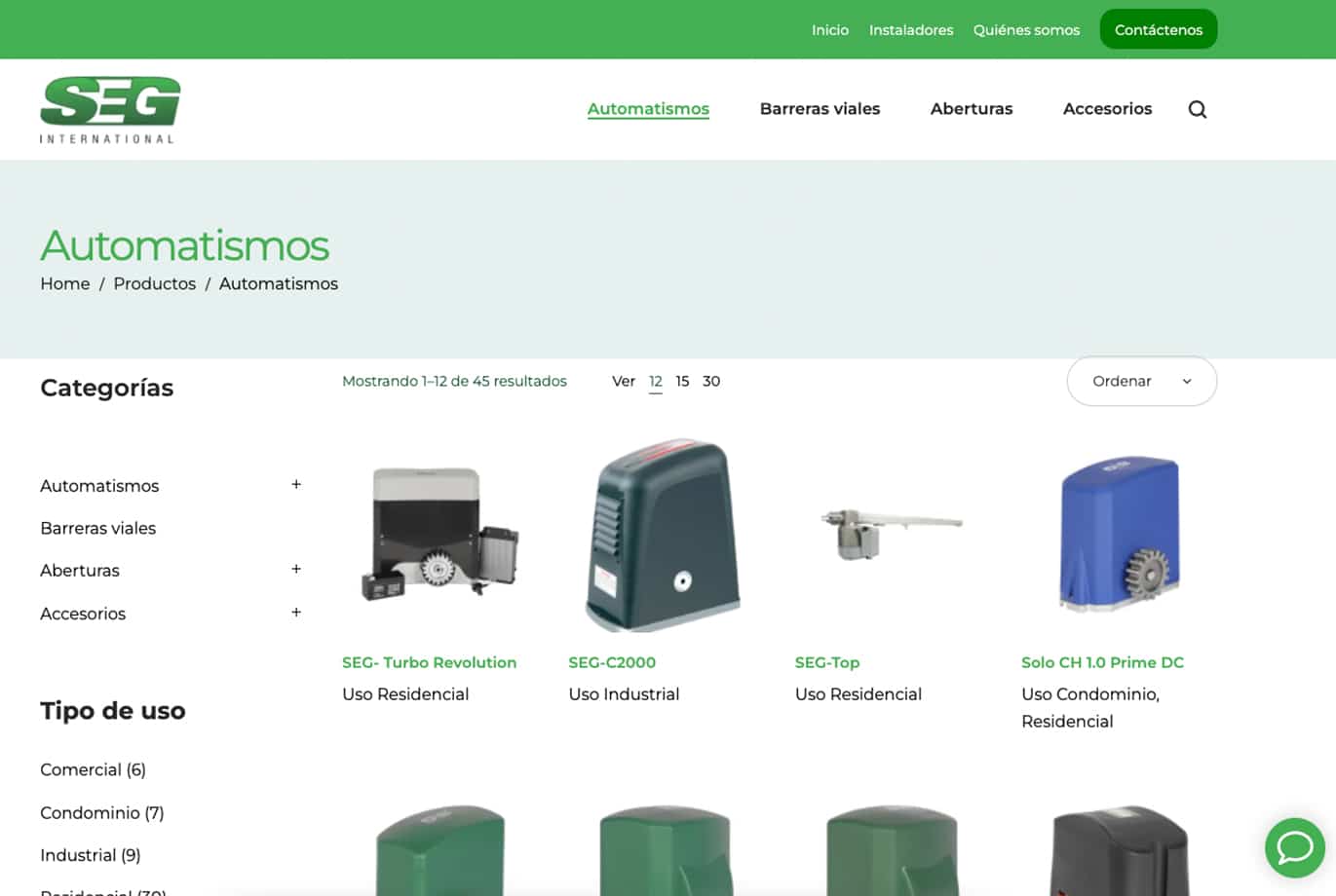Go to Inicio in top bar

coord(830,30)
